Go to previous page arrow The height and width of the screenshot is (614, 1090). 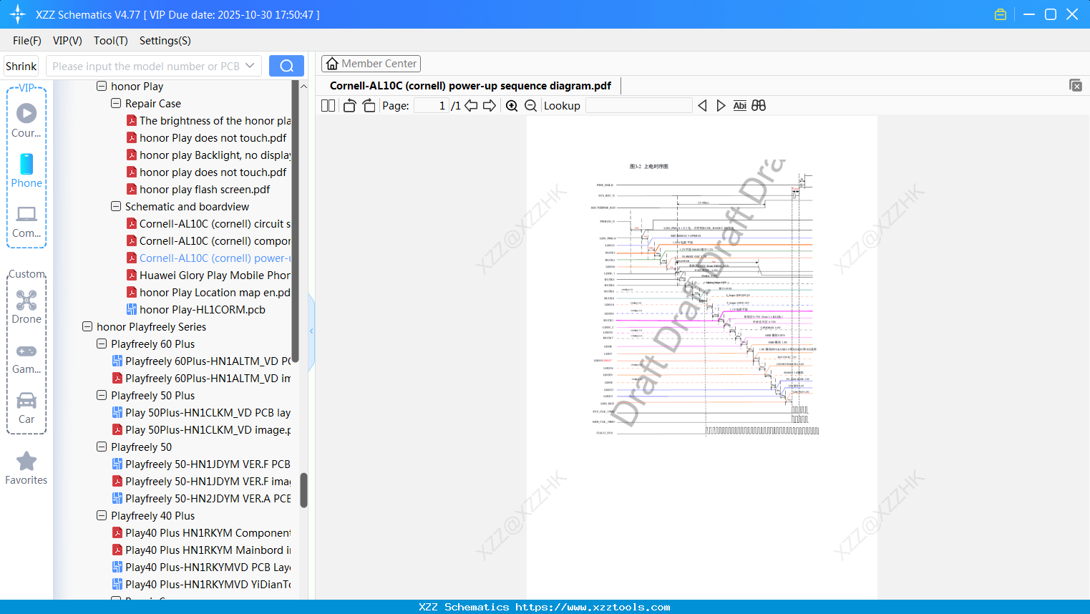pyautogui.click(x=471, y=106)
